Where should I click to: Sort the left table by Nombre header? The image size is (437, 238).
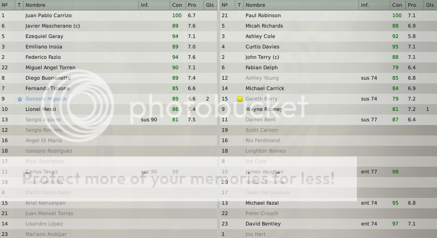[35, 5]
